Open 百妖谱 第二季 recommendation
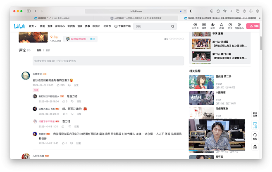Image resolution: width=272 pixels, height=172 pixels. pyautogui.click(x=202, y=82)
